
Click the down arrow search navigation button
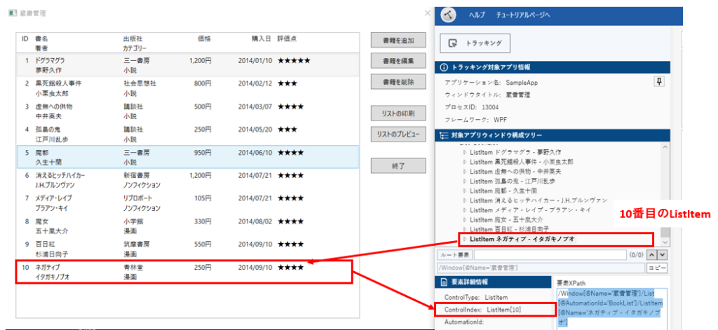click(663, 254)
